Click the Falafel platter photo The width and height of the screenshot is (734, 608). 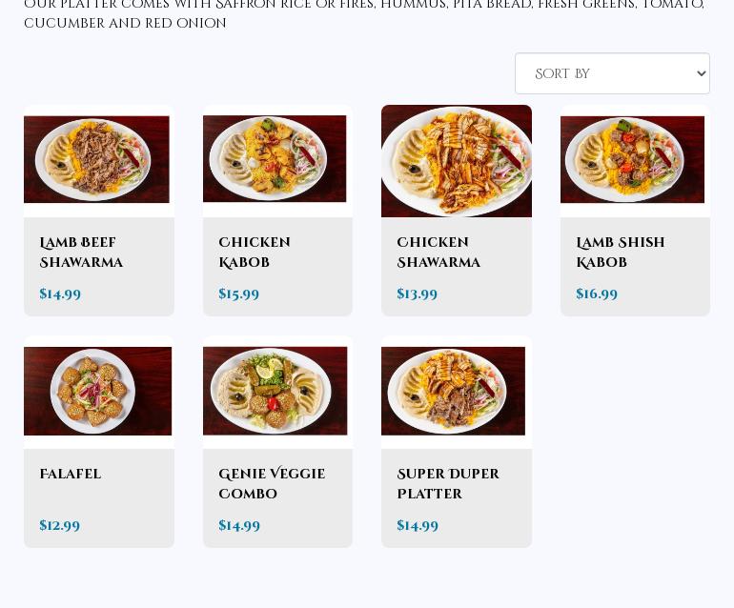tap(98, 392)
